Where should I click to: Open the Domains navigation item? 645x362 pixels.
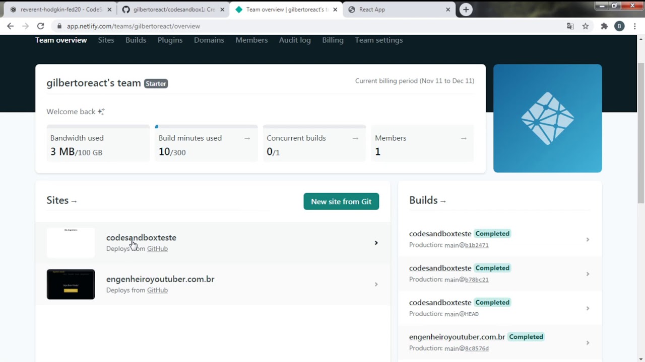coord(209,40)
